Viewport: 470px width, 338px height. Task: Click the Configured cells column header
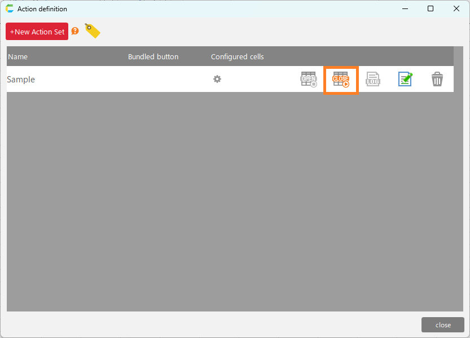(x=237, y=56)
